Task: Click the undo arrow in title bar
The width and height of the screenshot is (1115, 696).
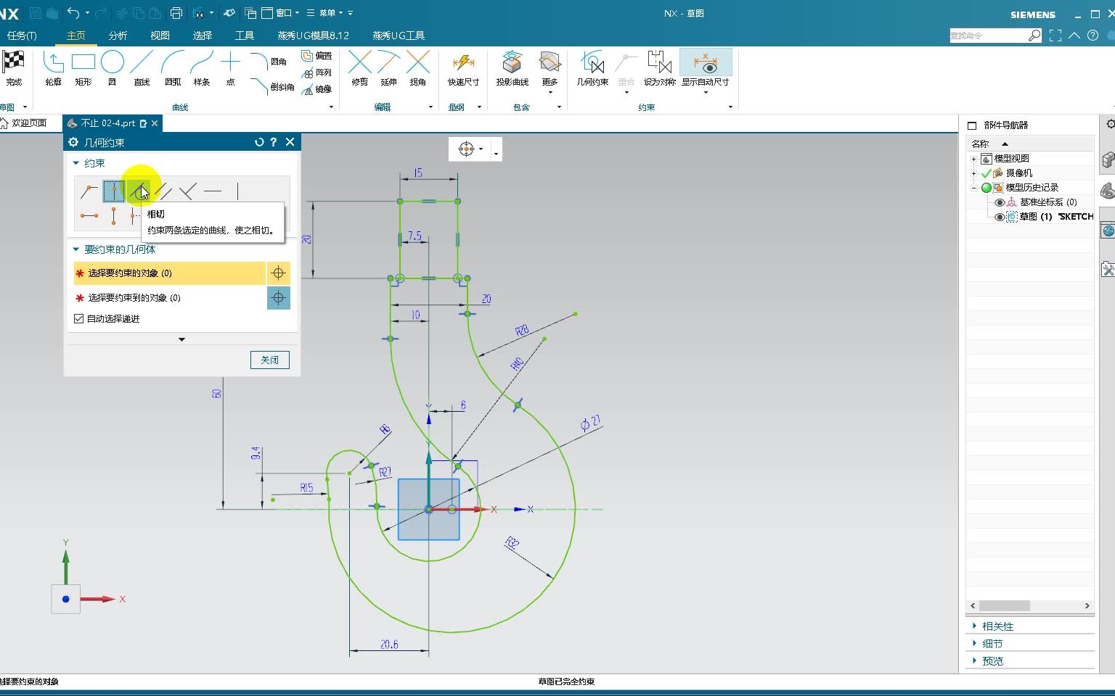Action: tap(73, 12)
